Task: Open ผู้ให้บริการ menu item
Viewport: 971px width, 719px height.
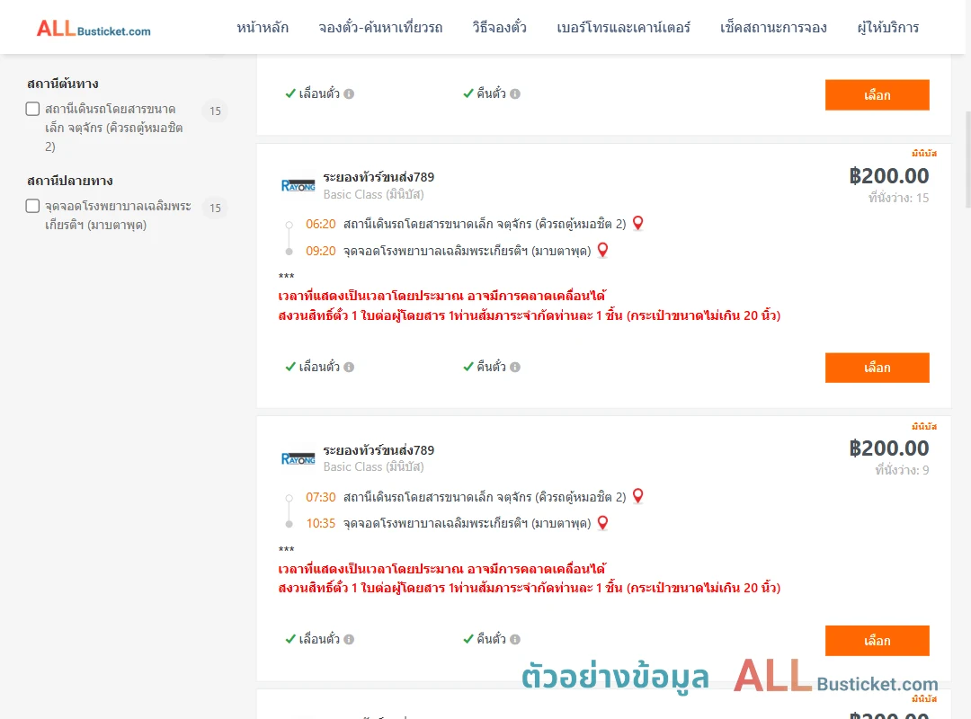Action: click(888, 28)
